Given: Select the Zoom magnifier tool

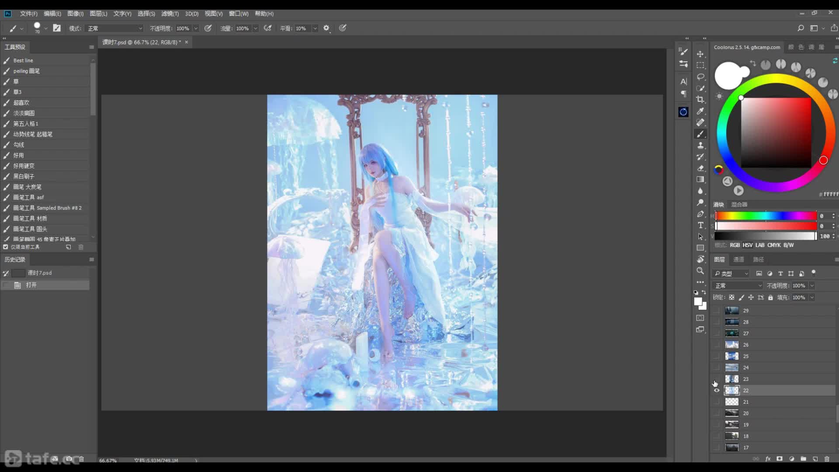Looking at the screenshot, I should click(700, 271).
